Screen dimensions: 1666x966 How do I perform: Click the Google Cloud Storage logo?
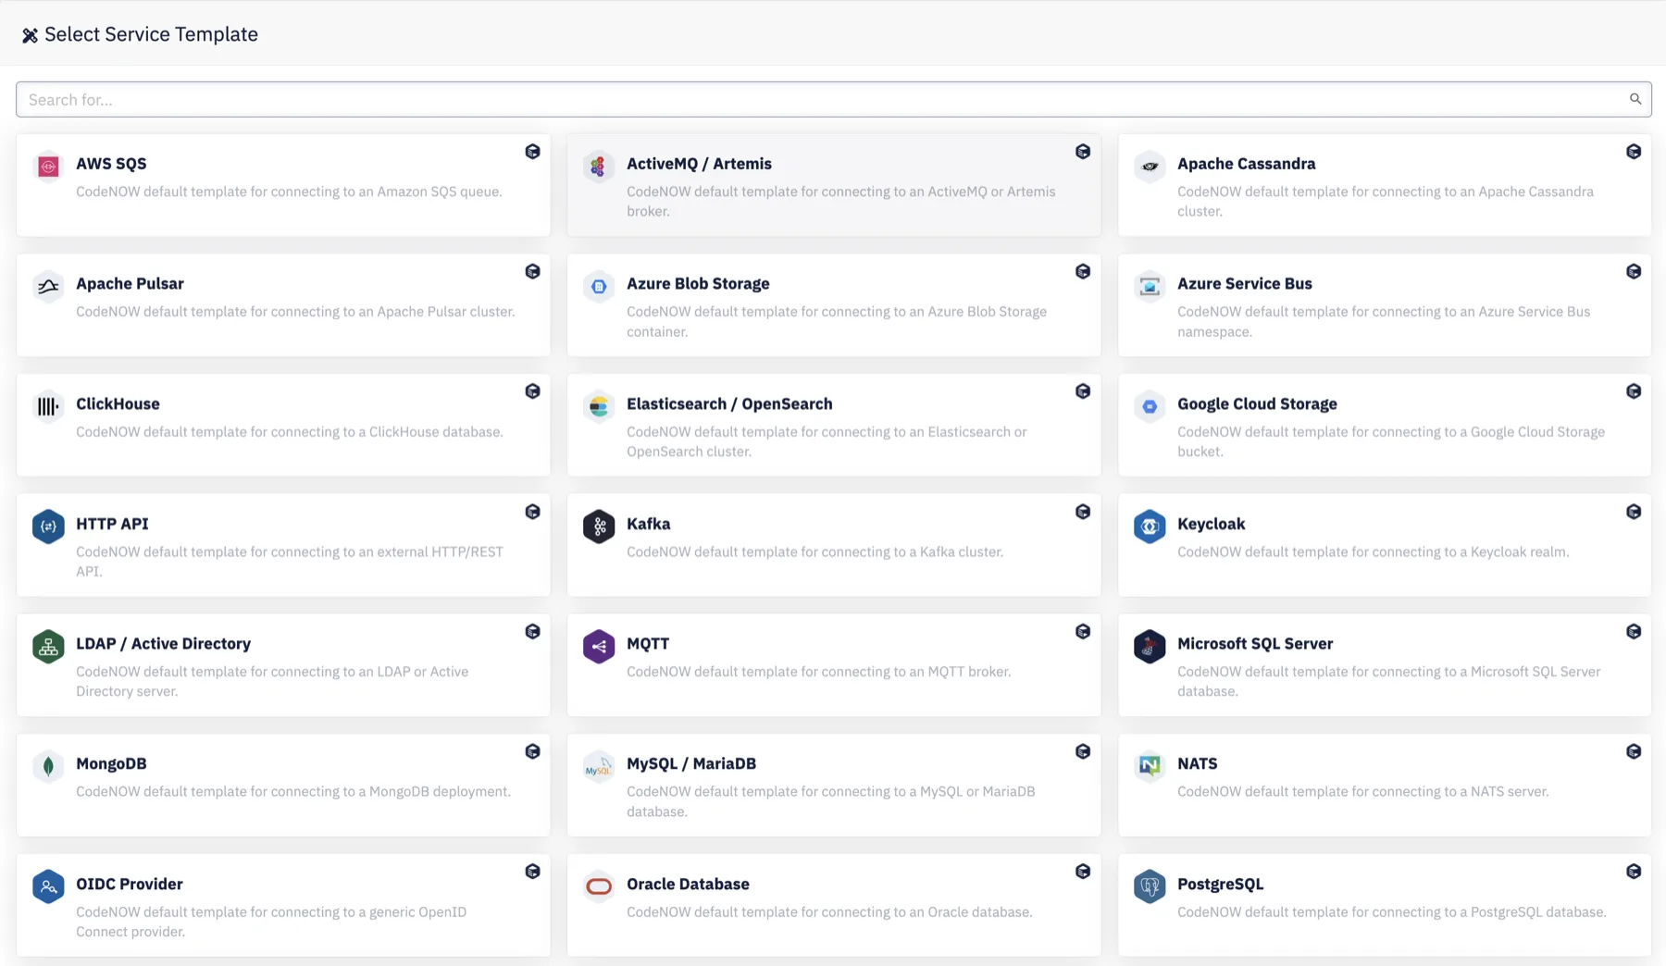[x=1150, y=406]
